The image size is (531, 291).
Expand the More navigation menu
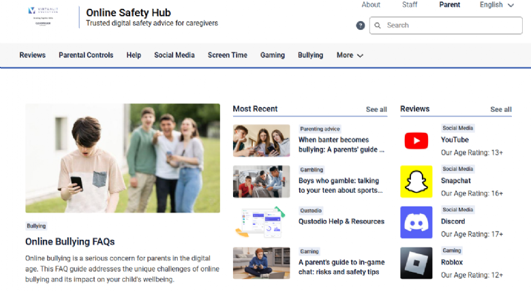[350, 55]
